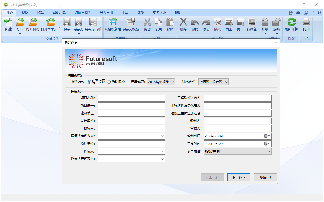Screen dimensions: 324x202
Task: Open the 工具 ribbon tab
Action: (125, 12)
